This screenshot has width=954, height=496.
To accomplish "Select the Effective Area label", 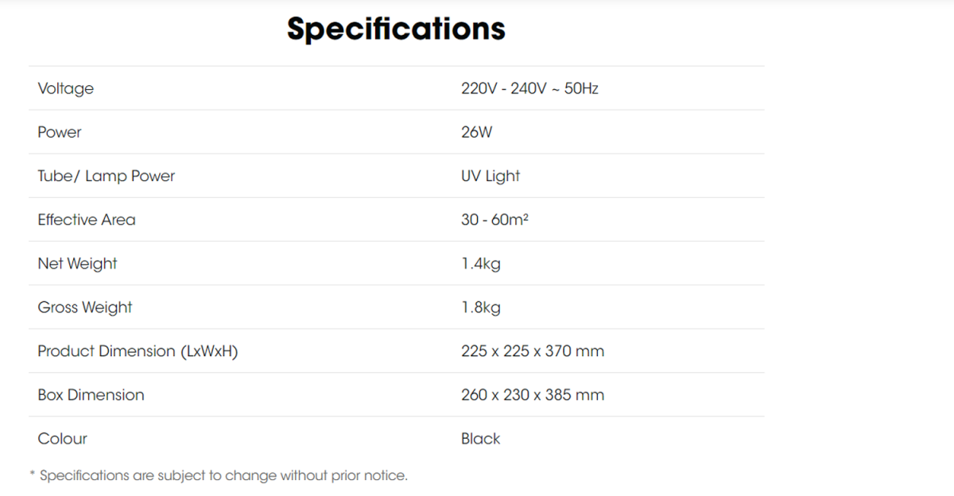I will [87, 219].
